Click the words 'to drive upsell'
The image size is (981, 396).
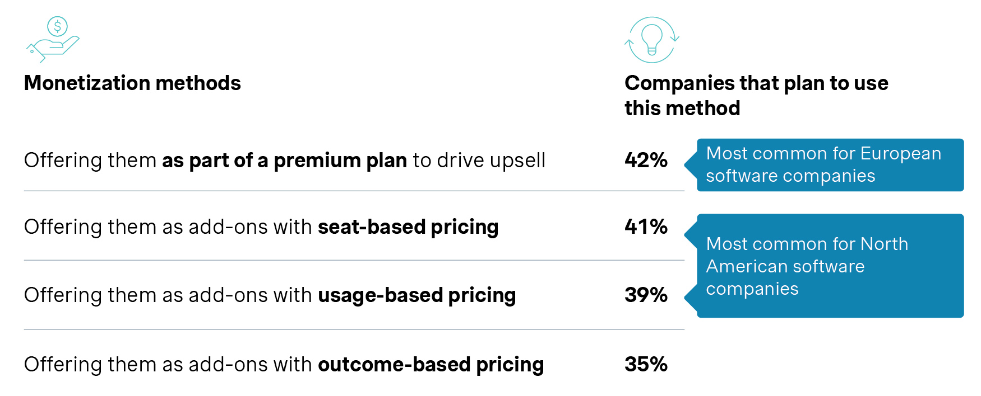(x=479, y=161)
